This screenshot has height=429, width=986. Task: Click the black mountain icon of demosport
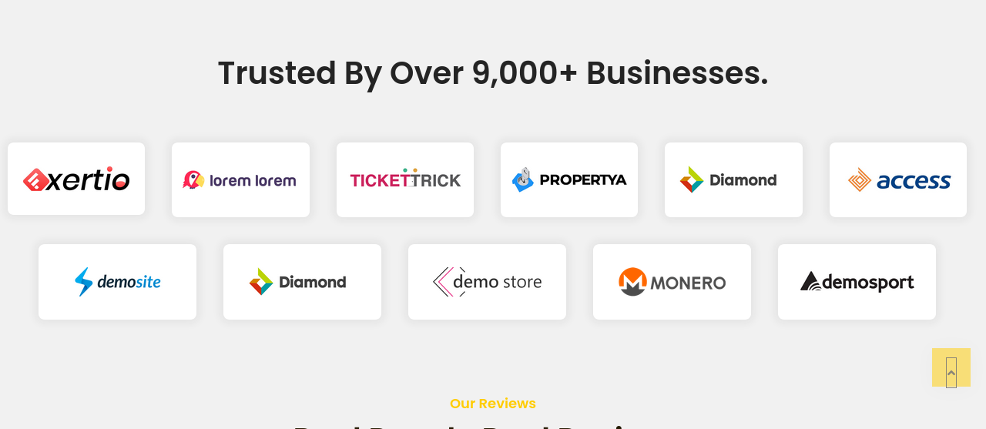point(810,282)
